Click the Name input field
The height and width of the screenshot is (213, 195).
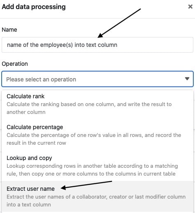(x=97, y=45)
